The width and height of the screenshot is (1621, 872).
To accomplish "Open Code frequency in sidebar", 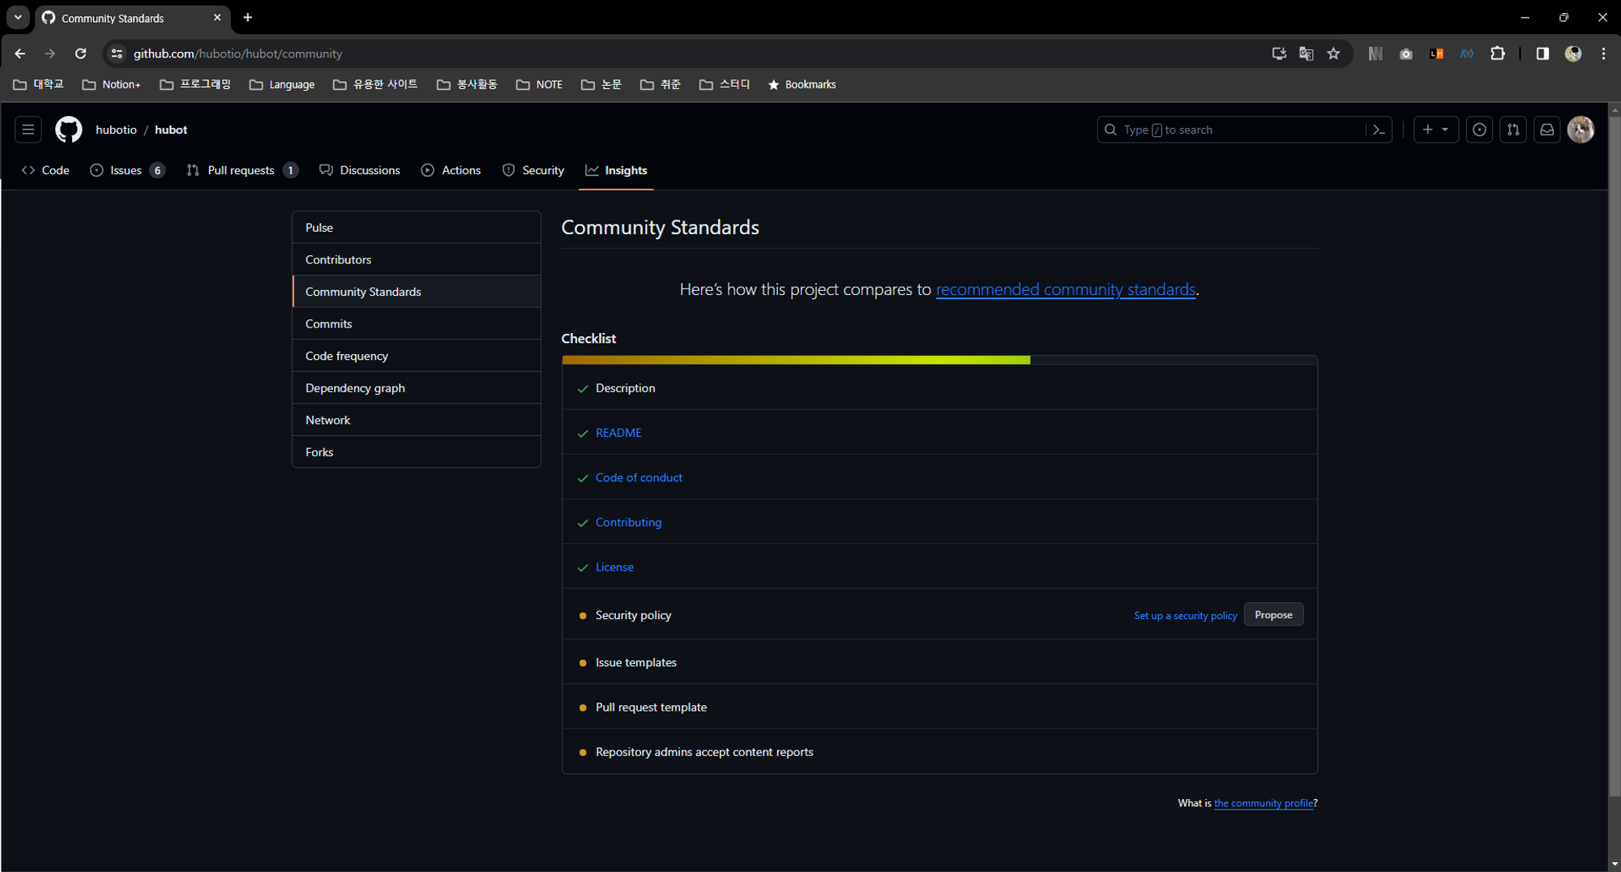I will (x=417, y=356).
